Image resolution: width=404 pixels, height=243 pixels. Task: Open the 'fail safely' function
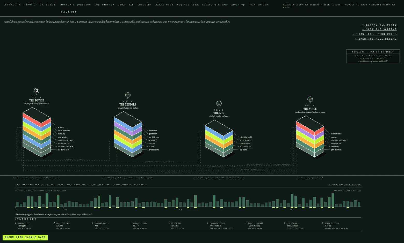[x=258, y=5]
